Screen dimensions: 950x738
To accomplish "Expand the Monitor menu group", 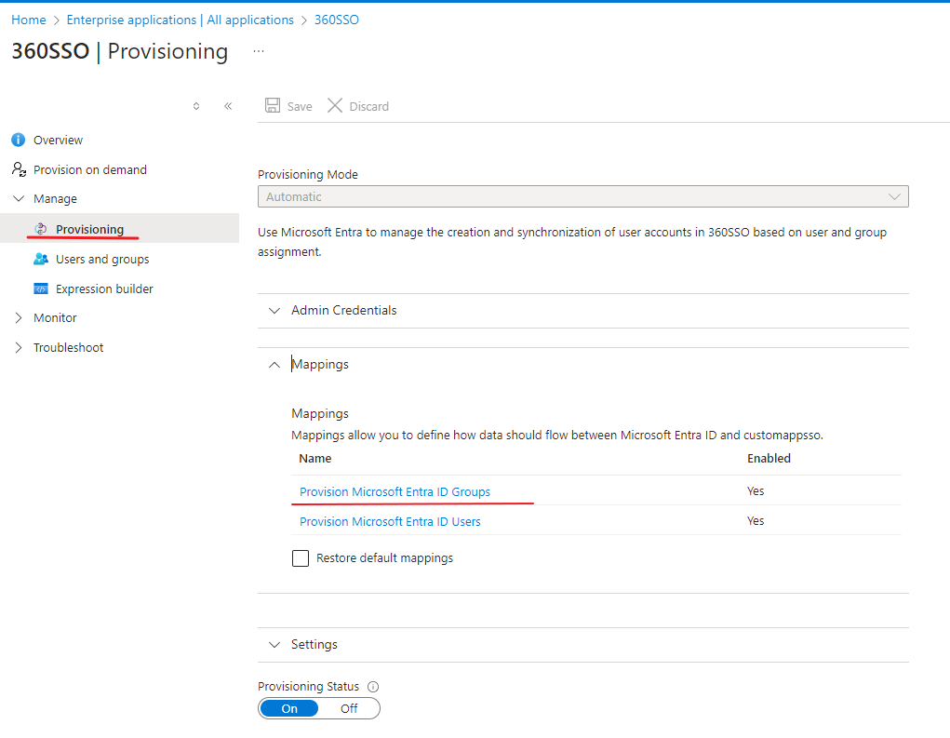I will [55, 317].
